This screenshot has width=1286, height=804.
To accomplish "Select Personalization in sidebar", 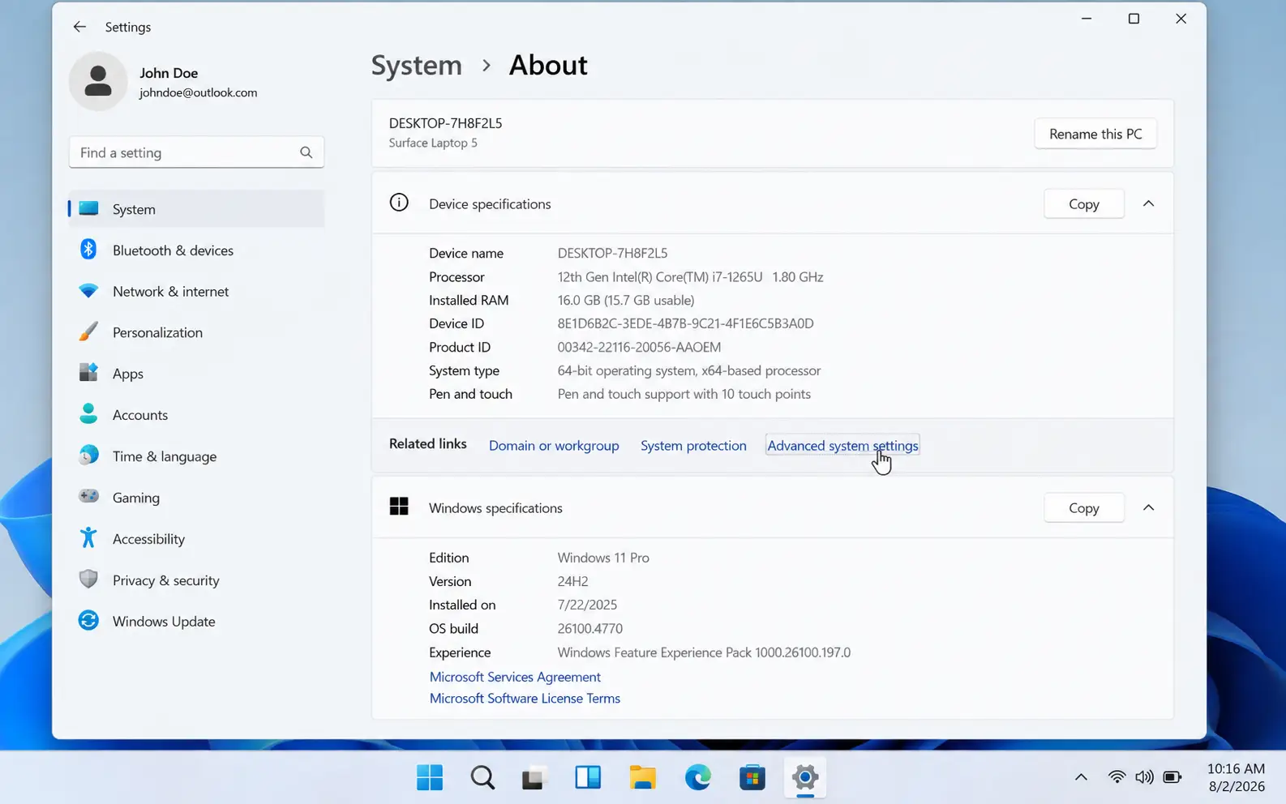I will (196, 332).
